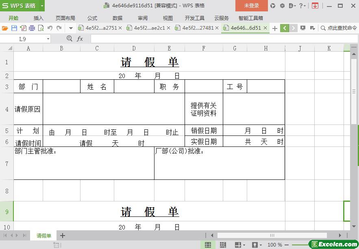
Task: Open the WPS 表格 application menu dropdown
Action: click(42, 6)
